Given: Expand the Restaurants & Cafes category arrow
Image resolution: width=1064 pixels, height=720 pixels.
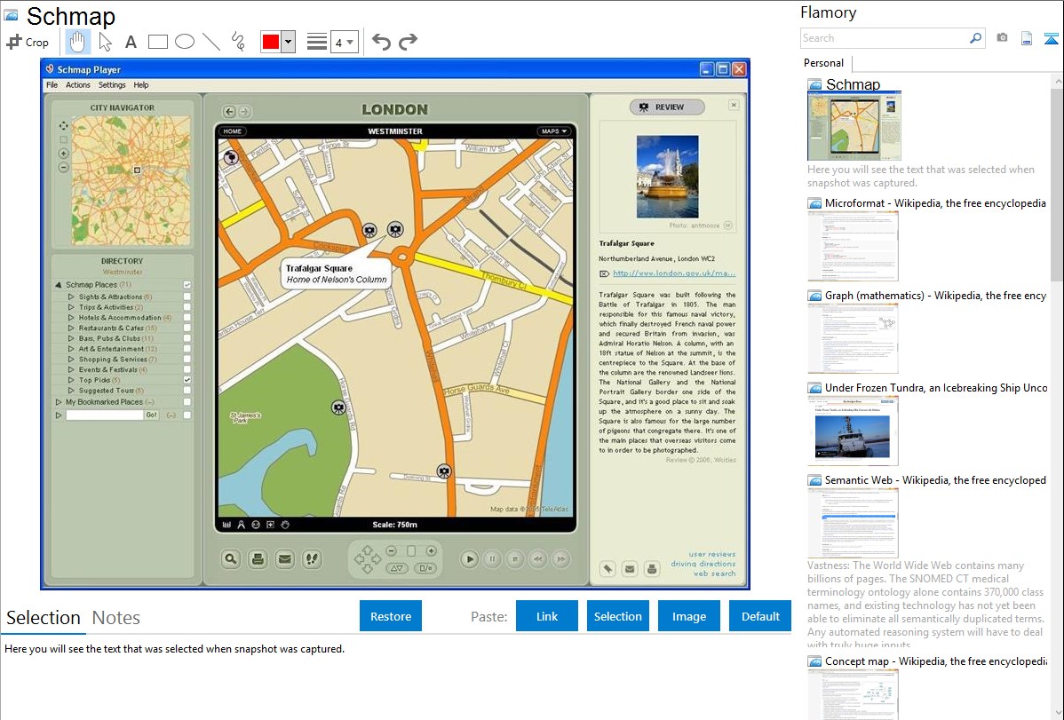Looking at the screenshot, I should click(x=70, y=328).
